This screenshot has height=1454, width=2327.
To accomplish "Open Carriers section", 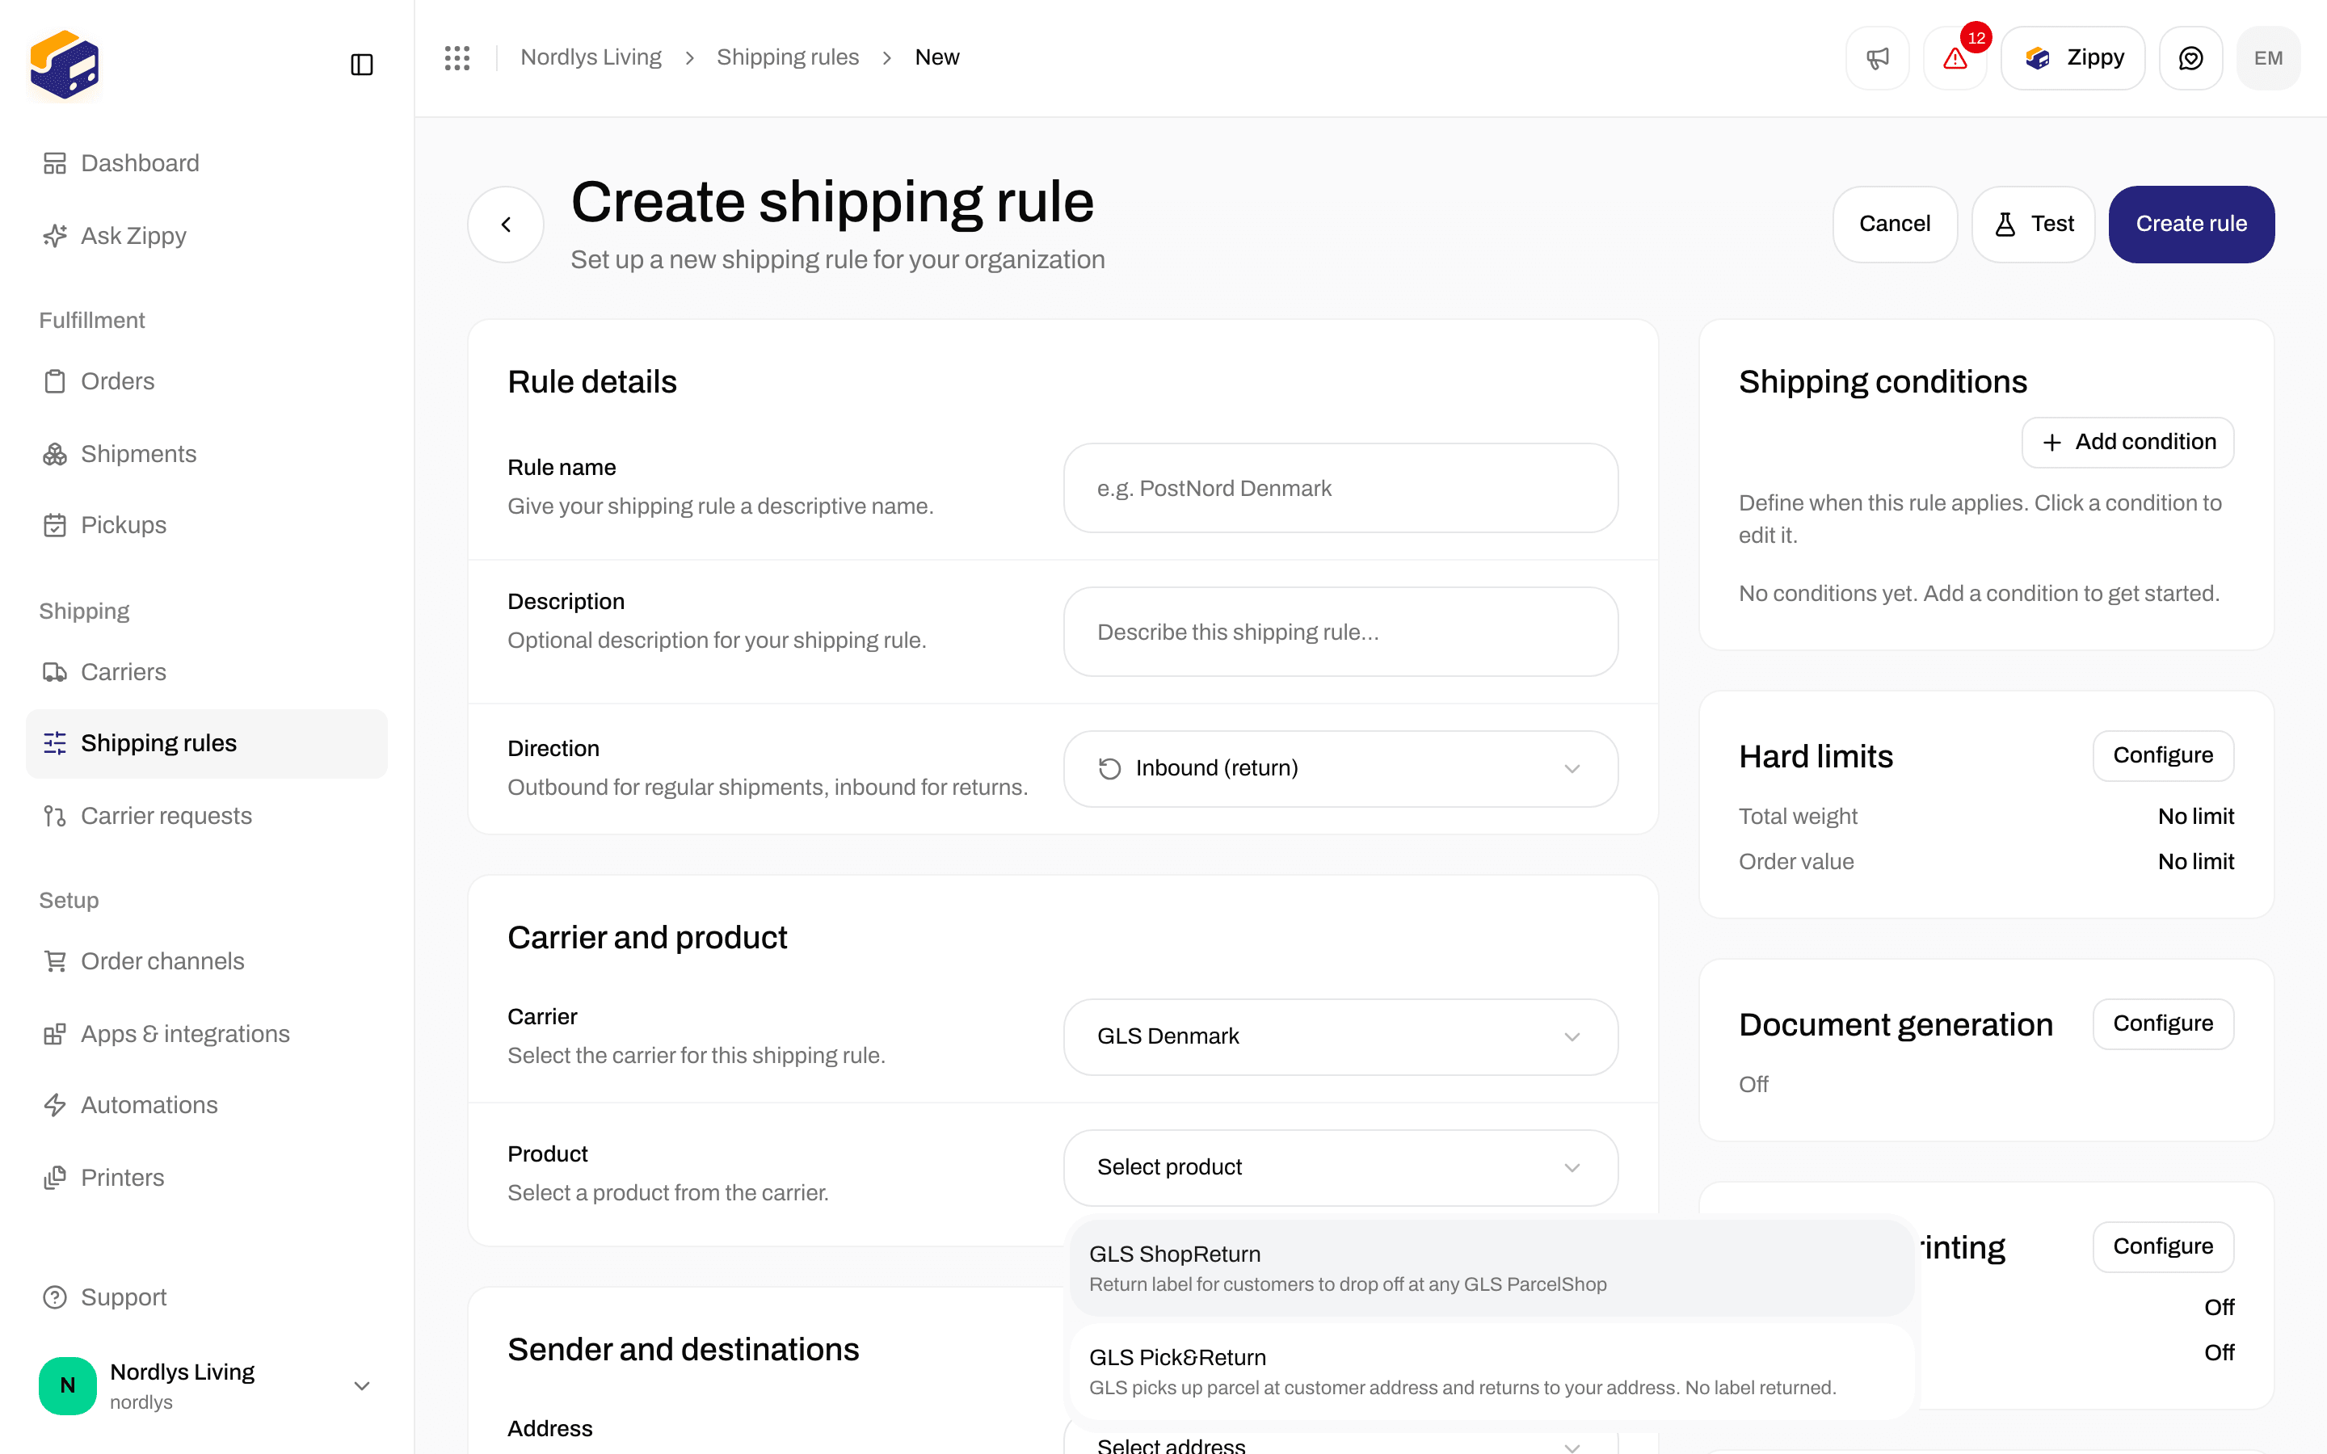I will pyautogui.click(x=207, y=672).
